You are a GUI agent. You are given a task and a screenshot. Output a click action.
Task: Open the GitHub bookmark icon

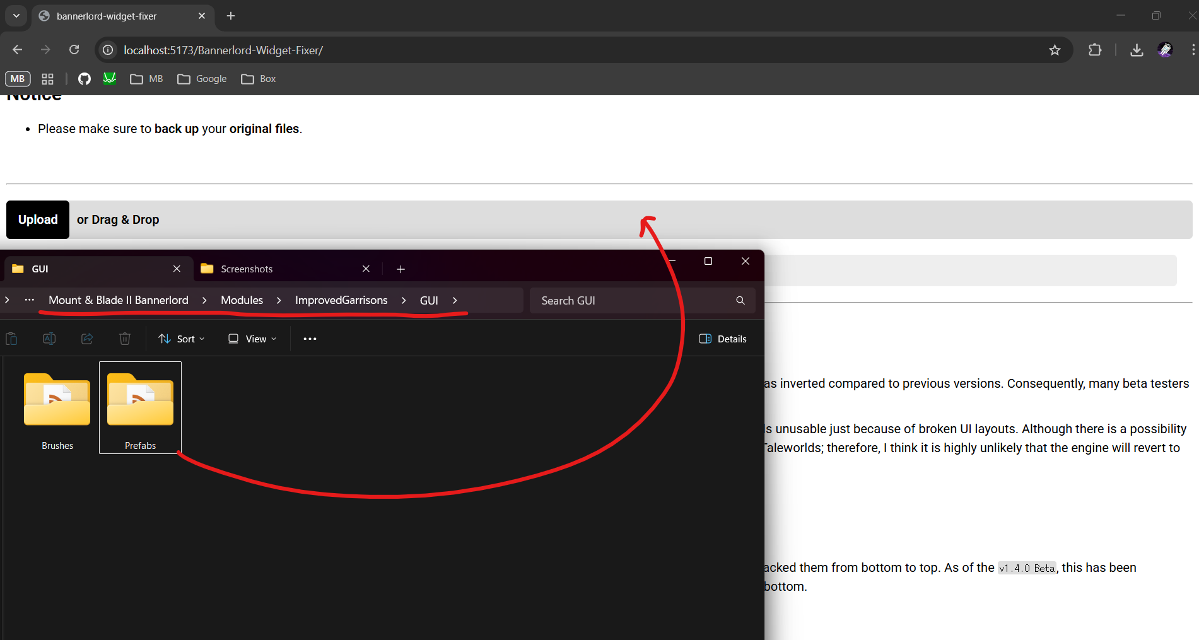[85, 79]
